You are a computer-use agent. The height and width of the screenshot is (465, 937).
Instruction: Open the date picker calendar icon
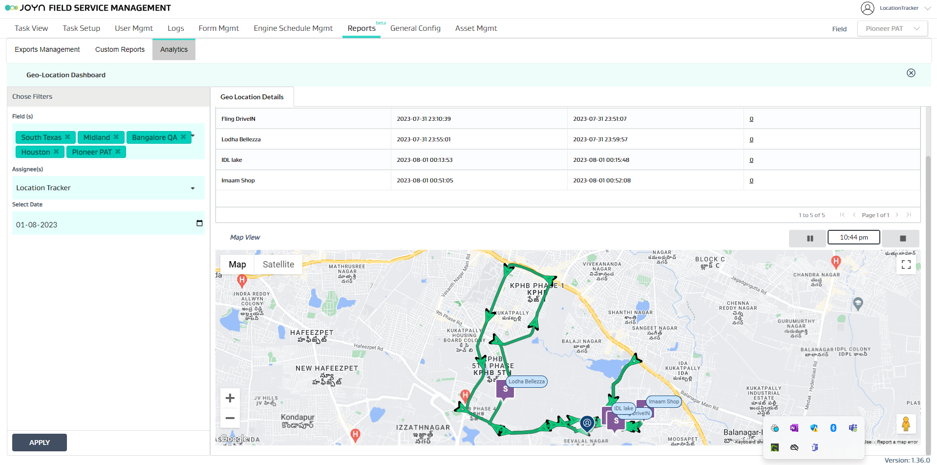click(199, 223)
